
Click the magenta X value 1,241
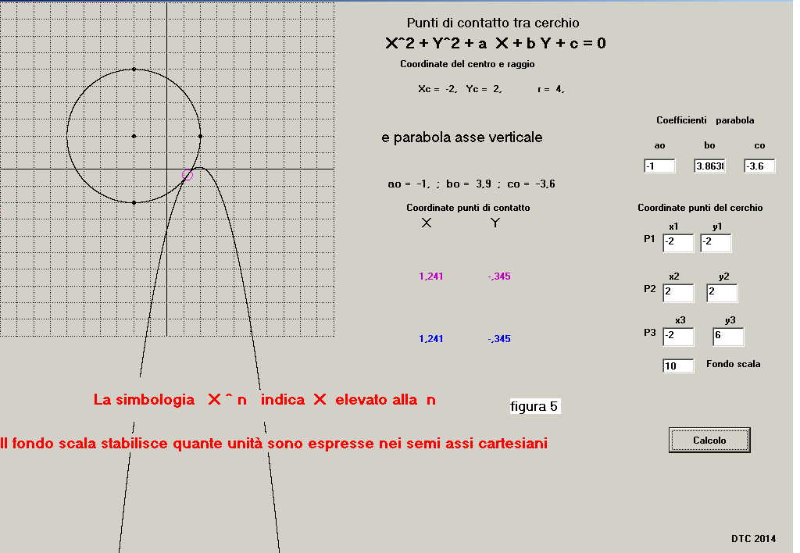click(x=430, y=276)
